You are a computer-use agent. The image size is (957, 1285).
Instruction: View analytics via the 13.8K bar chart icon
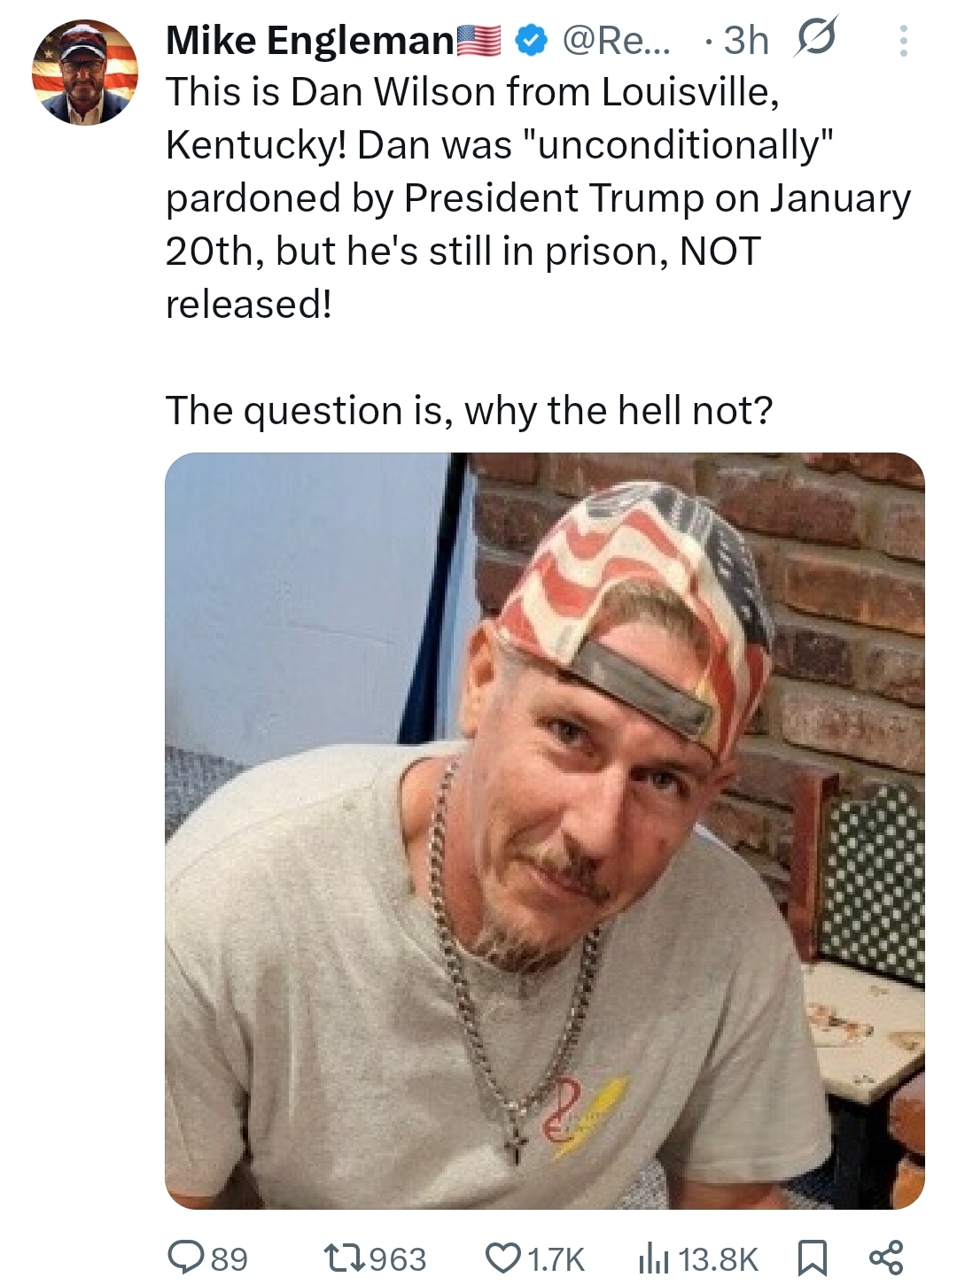[x=653, y=1258]
